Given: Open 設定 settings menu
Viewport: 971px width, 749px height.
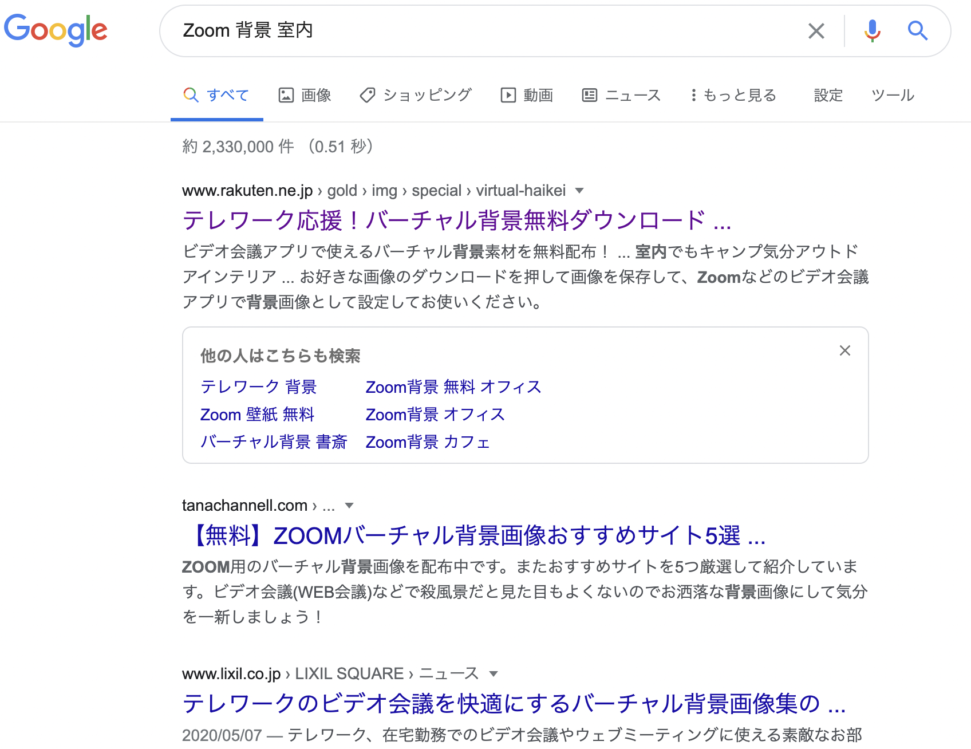Looking at the screenshot, I should pos(828,95).
